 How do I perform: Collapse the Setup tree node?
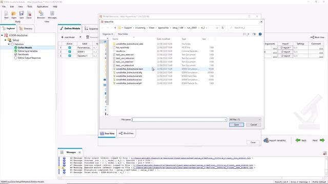coord(6,40)
